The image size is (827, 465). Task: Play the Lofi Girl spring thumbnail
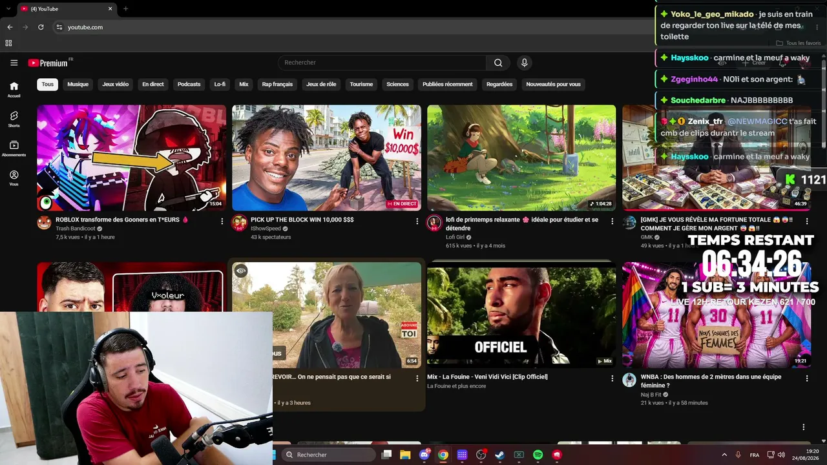[522, 158]
